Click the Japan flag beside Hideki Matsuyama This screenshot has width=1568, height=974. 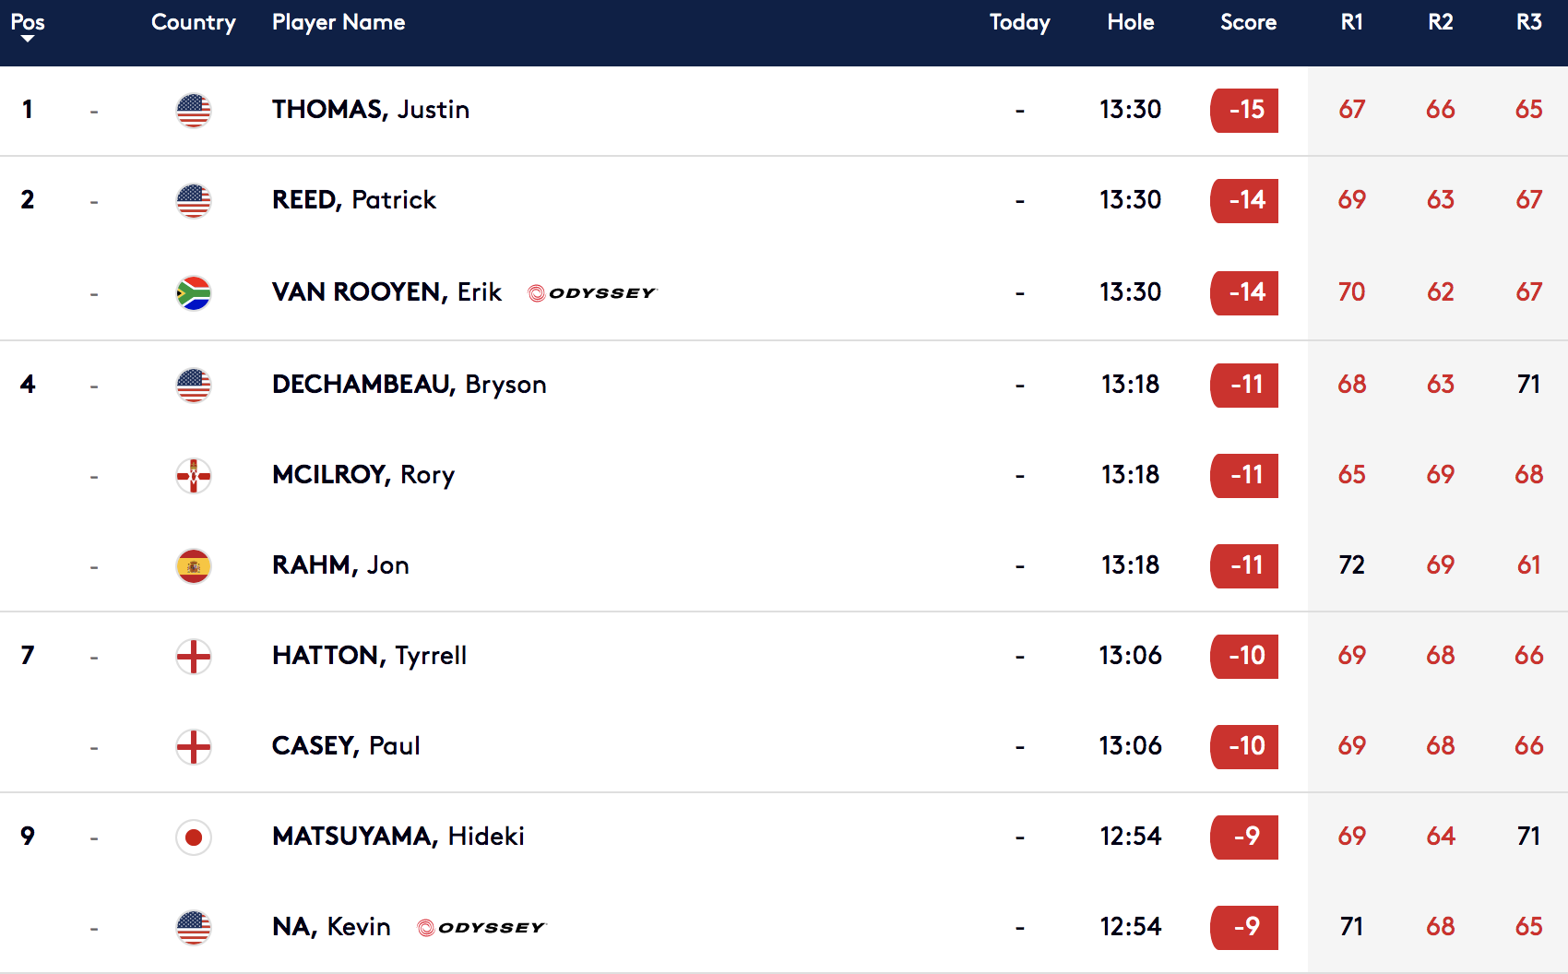click(x=194, y=837)
